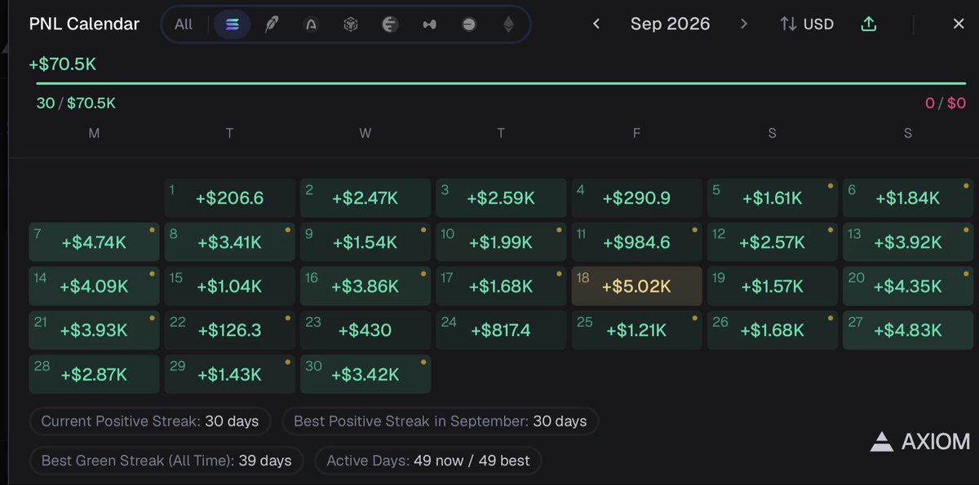Select the feather chain filter icon

271,24
